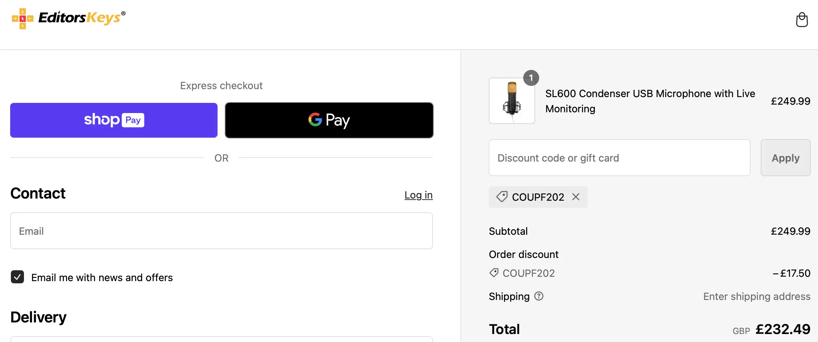
Task: Choose Google Pay express checkout
Action: [x=329, y=120]
